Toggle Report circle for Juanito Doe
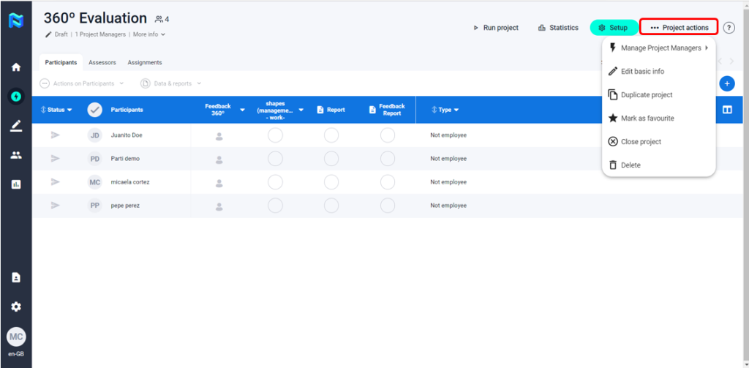Image resolution: width=749 pixels, height=368 pixels. 331,135
